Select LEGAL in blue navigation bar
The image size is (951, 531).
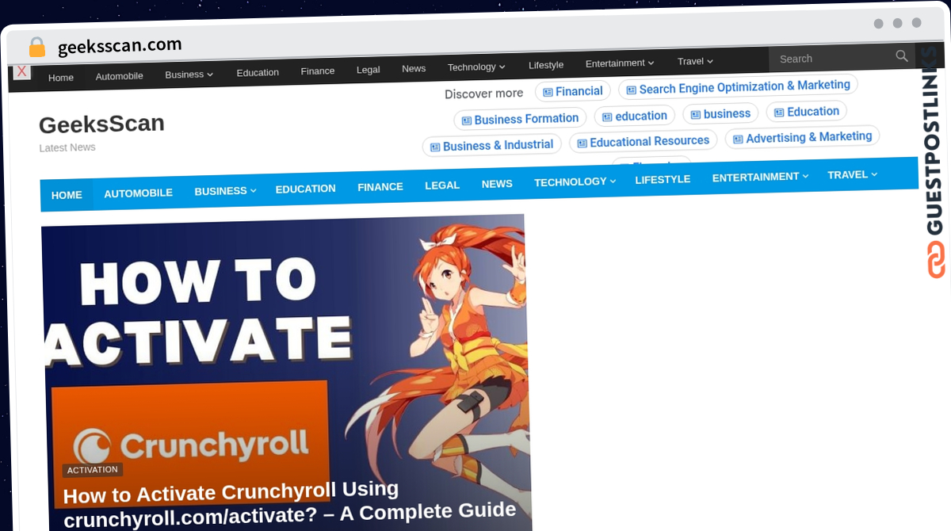(x=442, y=185)
